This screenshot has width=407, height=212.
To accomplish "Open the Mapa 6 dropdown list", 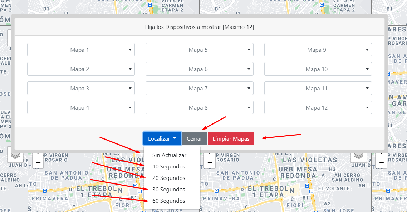I will (199, 69).
